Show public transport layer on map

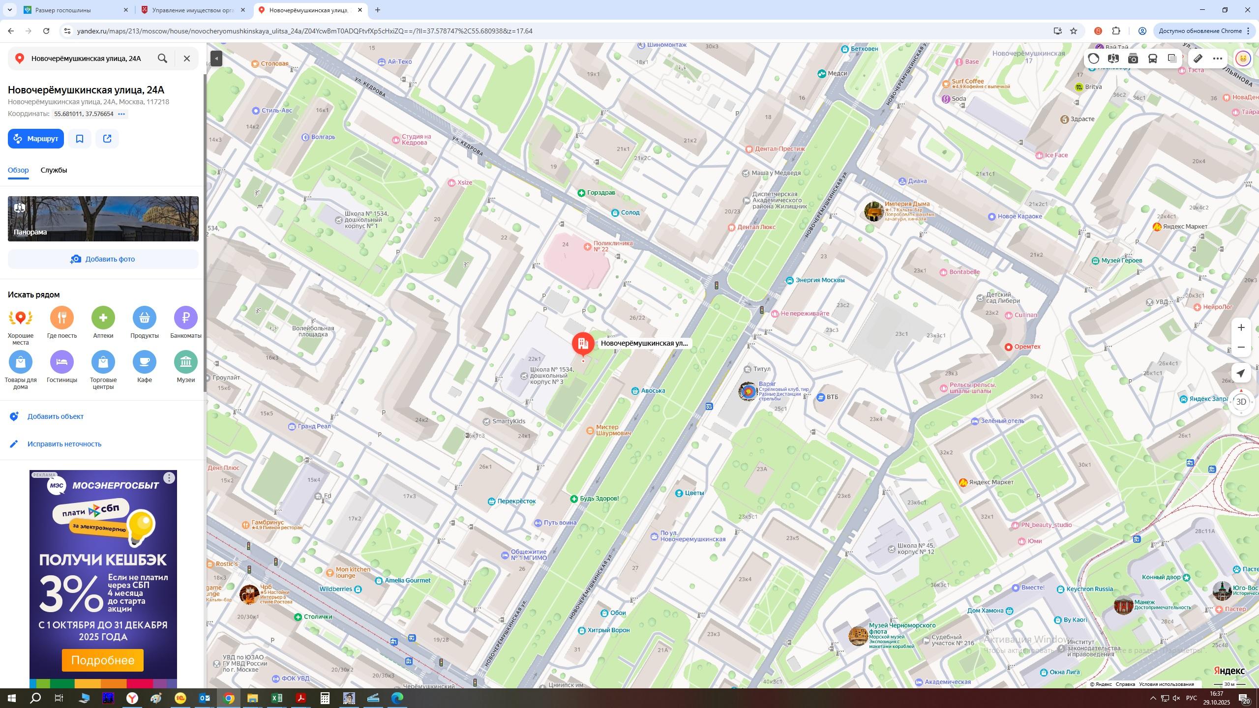(x=1152, y=59)
